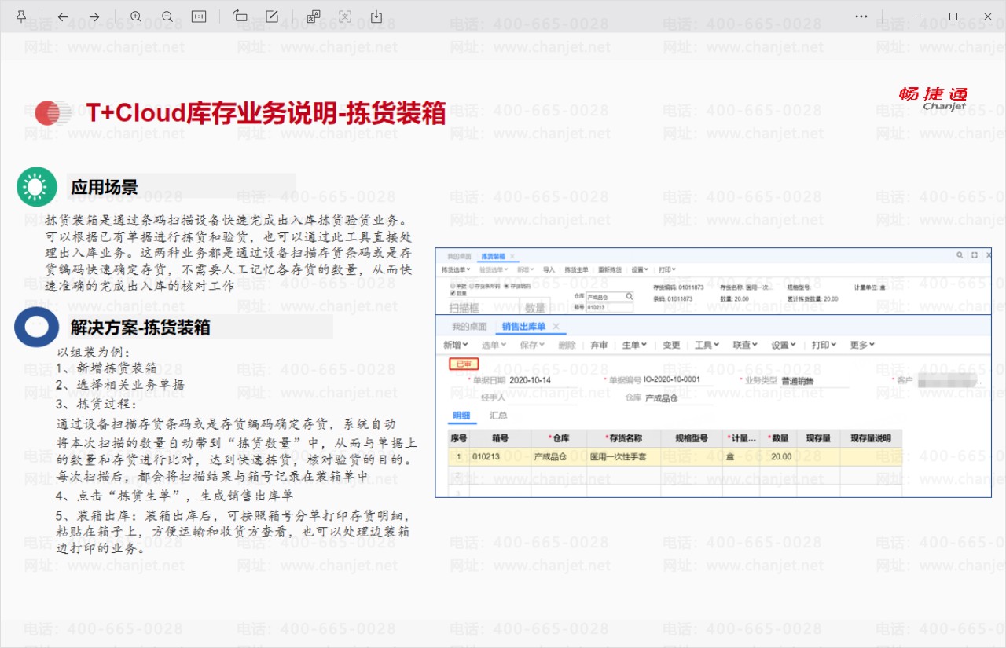Click the 弃审 button
The width and height of the screenshot is (1006, 648).
599,345
